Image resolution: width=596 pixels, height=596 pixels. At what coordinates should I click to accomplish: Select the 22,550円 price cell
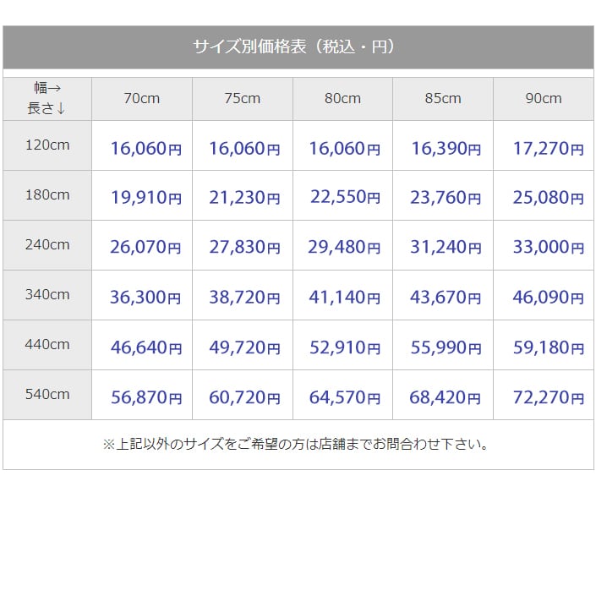pos(345,198)
